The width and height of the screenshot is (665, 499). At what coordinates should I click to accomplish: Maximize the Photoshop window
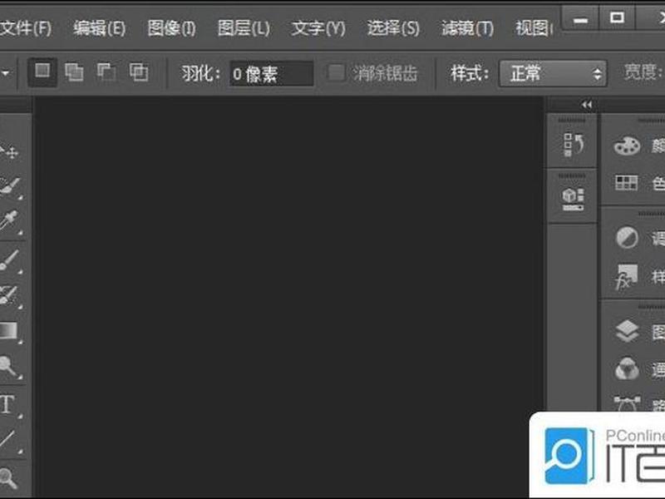coord(617,18)
